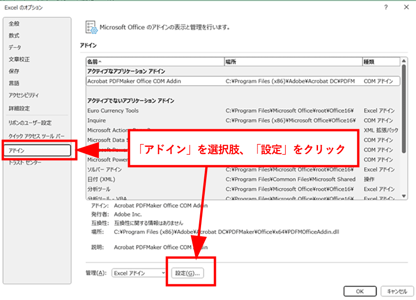Click the OK button

coord(360,291)
